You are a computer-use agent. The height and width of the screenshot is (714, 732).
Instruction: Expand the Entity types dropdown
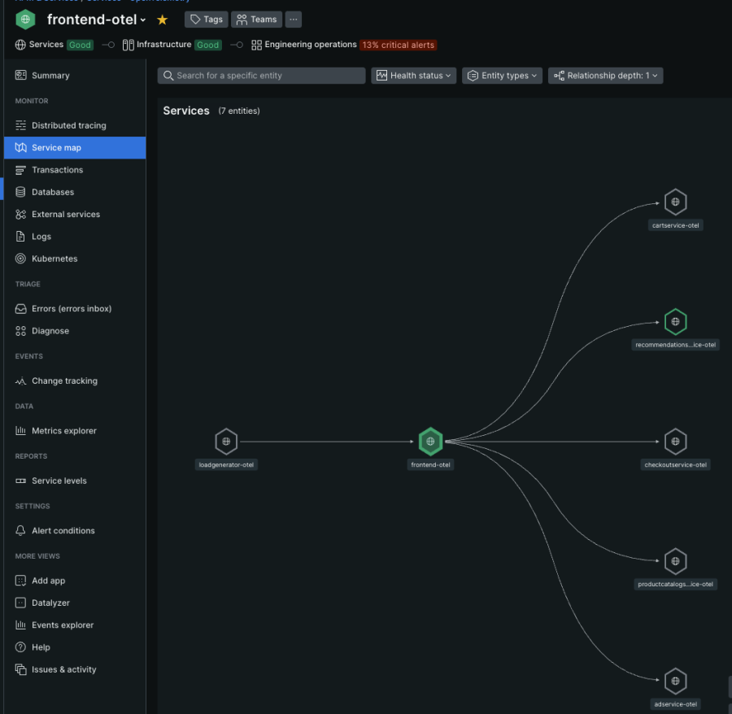pos(503,76)
